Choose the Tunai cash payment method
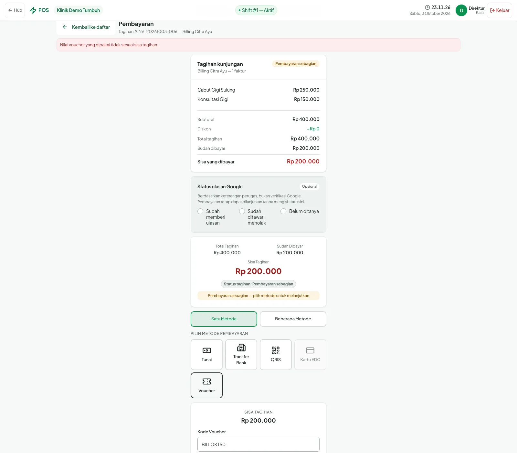Screen dimensions: 517x453 tap(207, 355)
